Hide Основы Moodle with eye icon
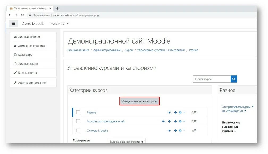268x154 pixels. click(169, 130)
